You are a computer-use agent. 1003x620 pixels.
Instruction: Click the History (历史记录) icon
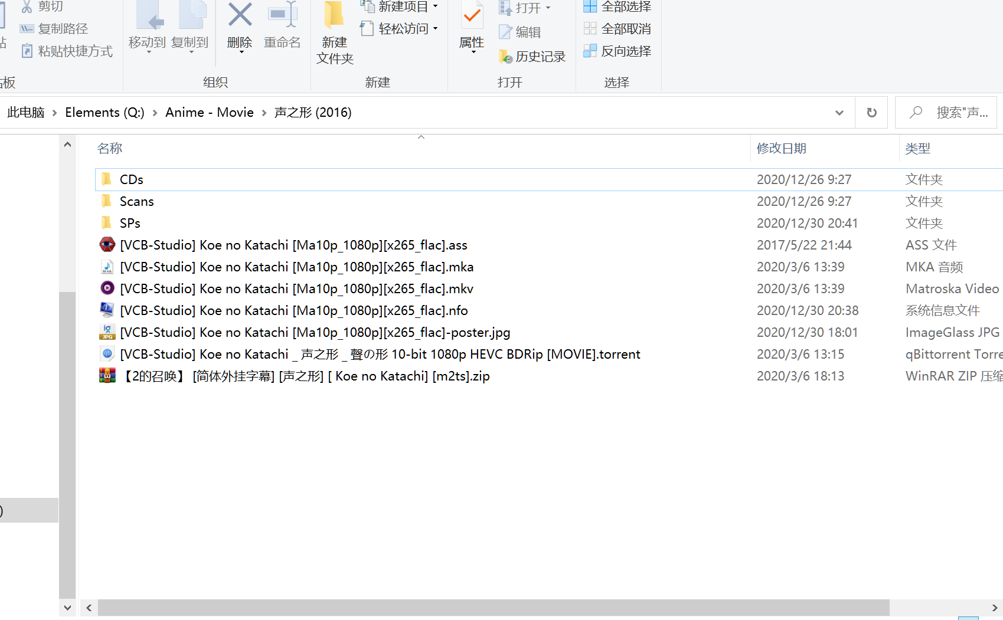click(505, 57)
